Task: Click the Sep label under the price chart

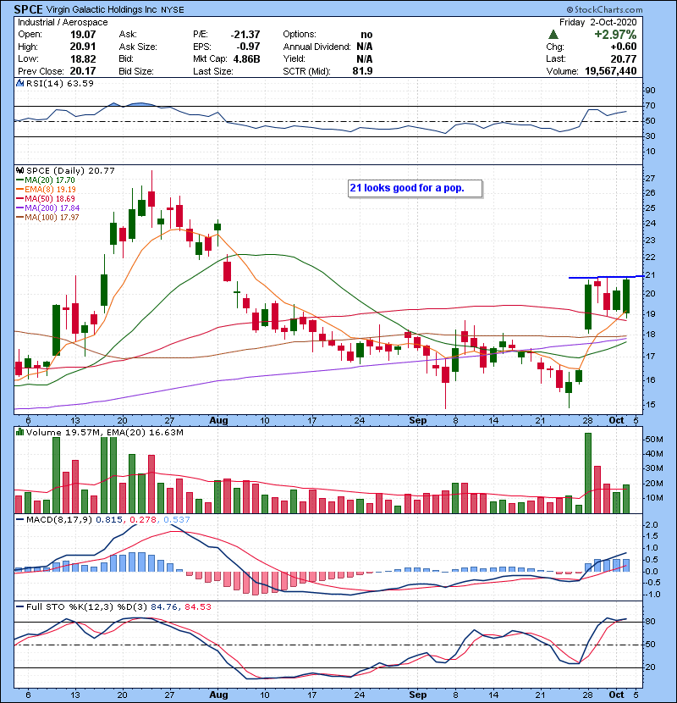Action: (417, 421)
